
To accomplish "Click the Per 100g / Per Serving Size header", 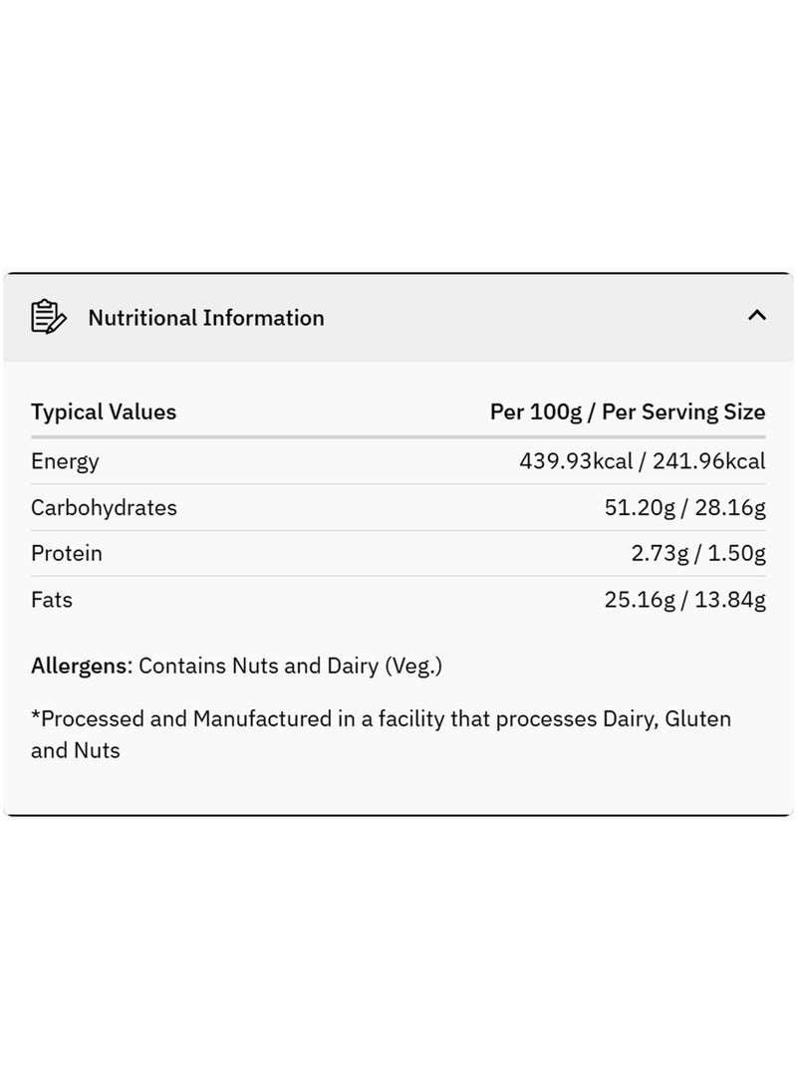I will click(x=628, y=411).
